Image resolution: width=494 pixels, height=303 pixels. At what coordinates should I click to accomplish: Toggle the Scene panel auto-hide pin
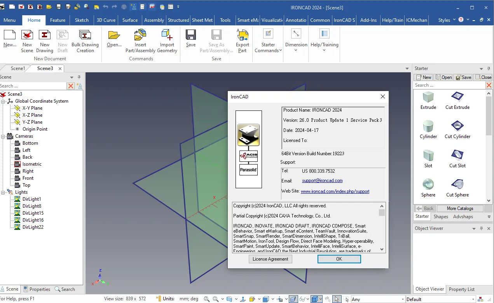click(x=79, y=77)
